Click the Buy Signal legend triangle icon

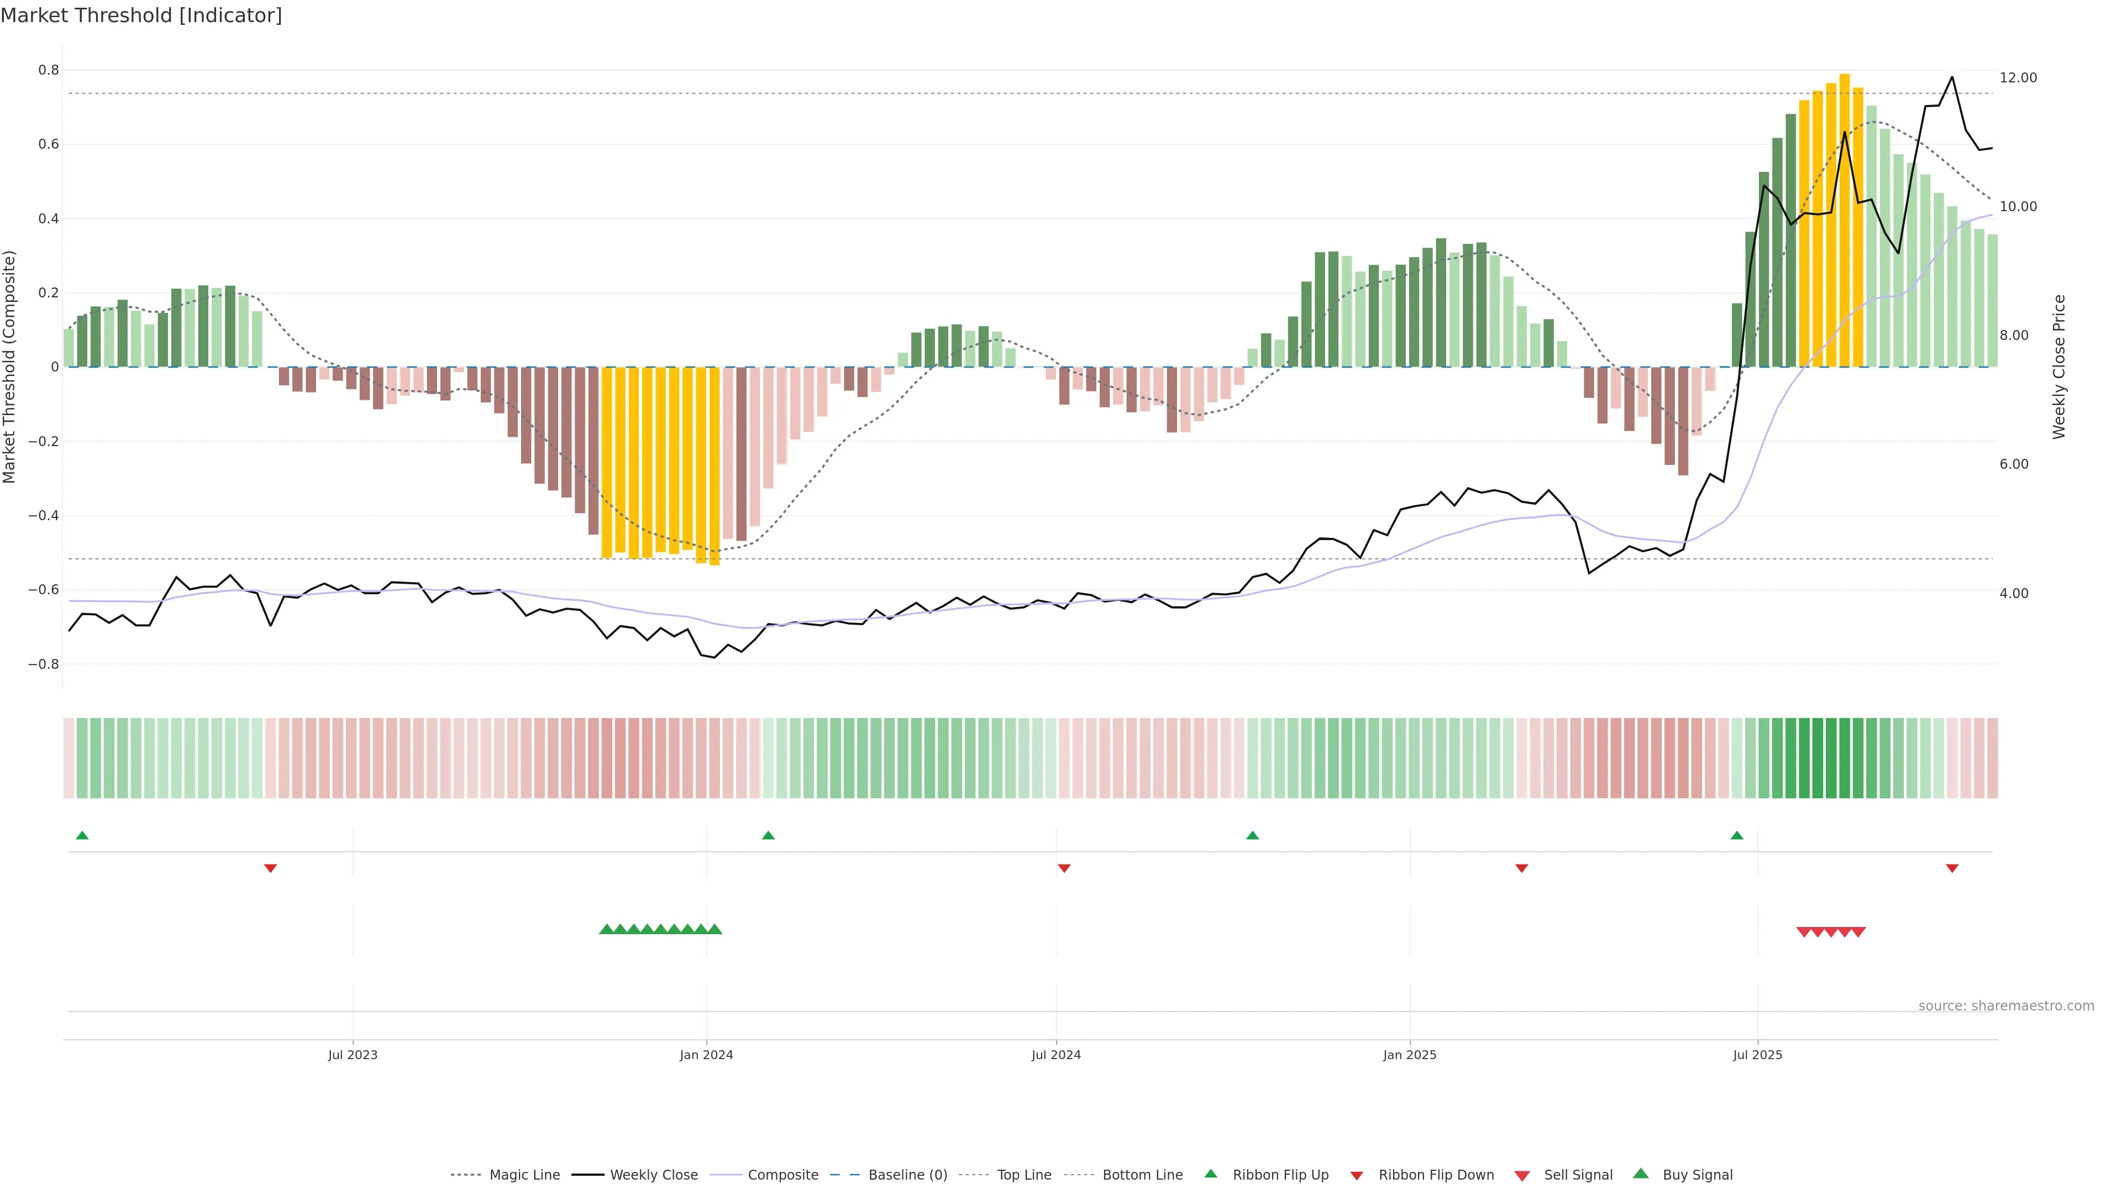pos(1640,1174)
